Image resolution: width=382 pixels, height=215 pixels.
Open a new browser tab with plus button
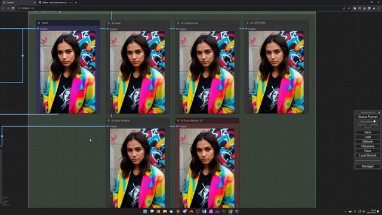(x=76, y=2)
